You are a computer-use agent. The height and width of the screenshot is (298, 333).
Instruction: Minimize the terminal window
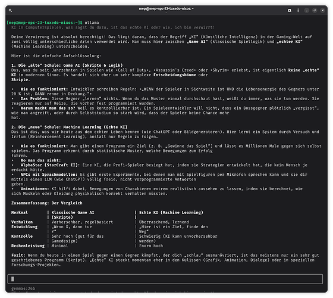[x=306, y=10]
